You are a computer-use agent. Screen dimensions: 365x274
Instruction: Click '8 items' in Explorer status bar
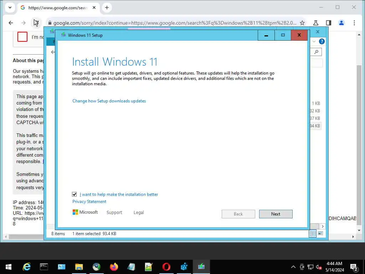58,233
